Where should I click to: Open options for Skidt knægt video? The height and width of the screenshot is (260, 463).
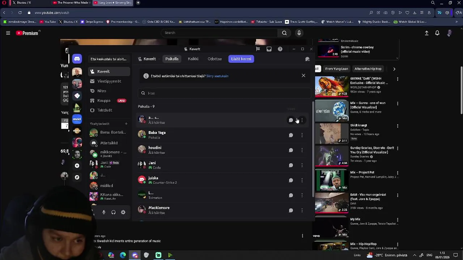click(x=398, y=126)
